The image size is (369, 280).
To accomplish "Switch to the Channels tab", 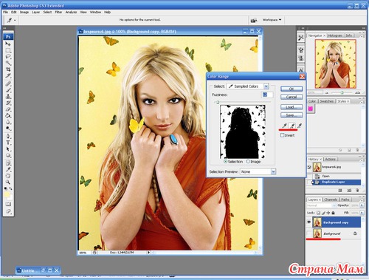I will (331, 199).
